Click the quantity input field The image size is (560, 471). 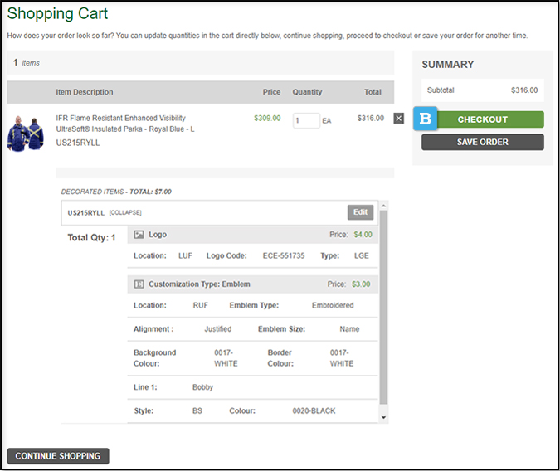tap(305, 120)
